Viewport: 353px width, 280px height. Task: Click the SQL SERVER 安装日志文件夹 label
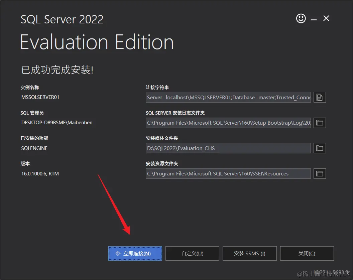[175, 113]
